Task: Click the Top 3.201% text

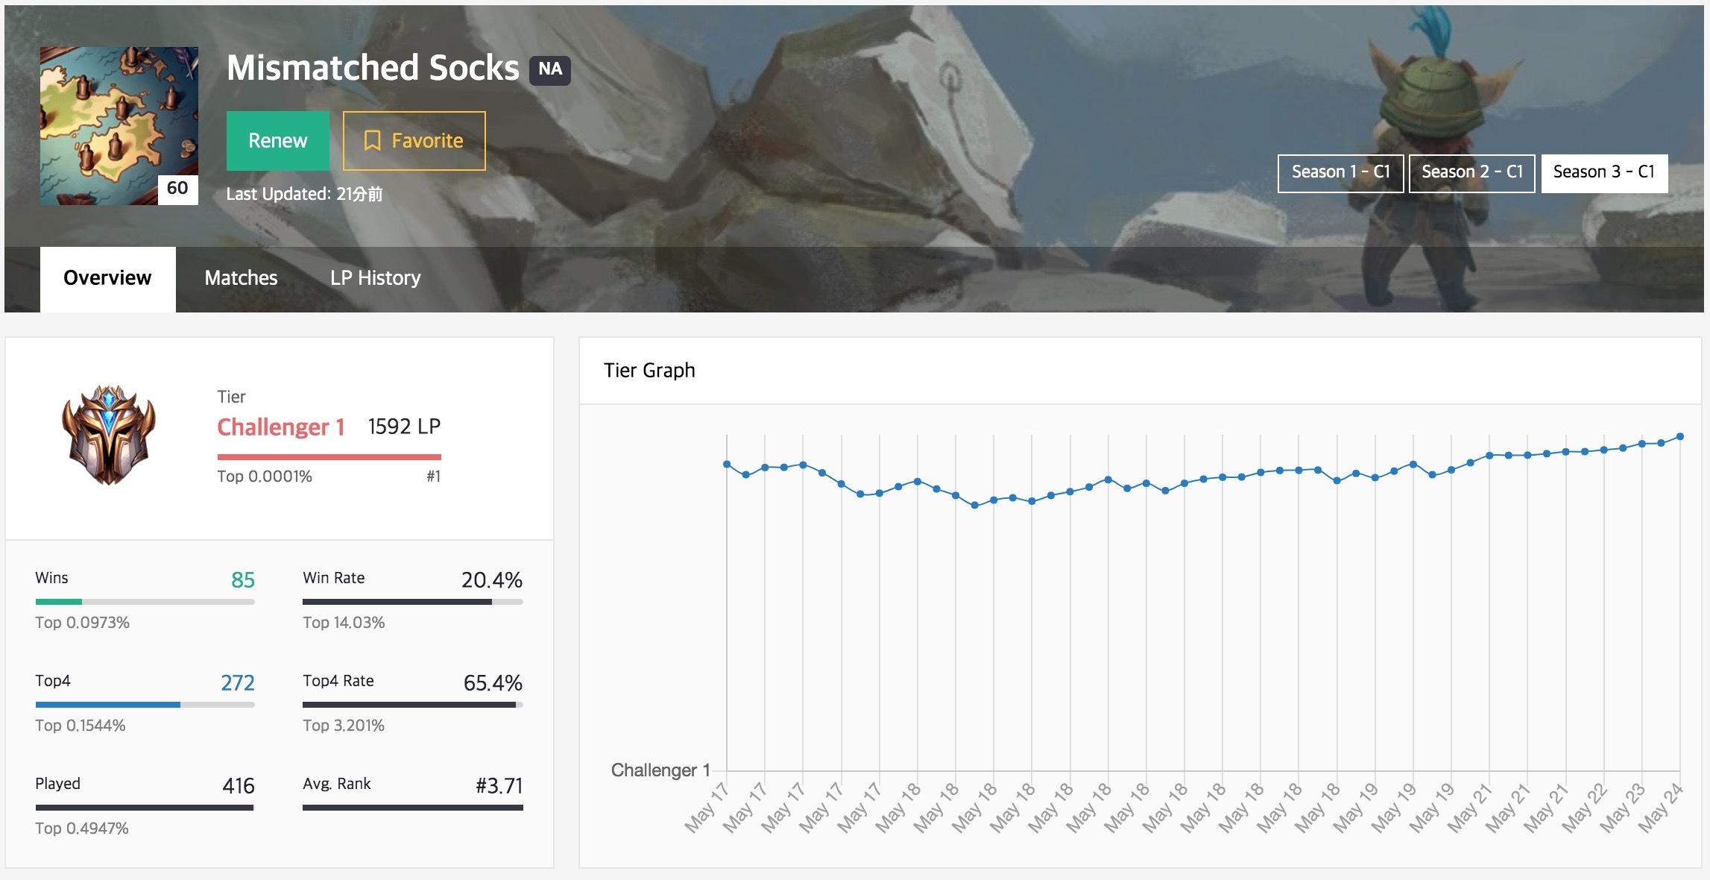Action: [344, 726]
